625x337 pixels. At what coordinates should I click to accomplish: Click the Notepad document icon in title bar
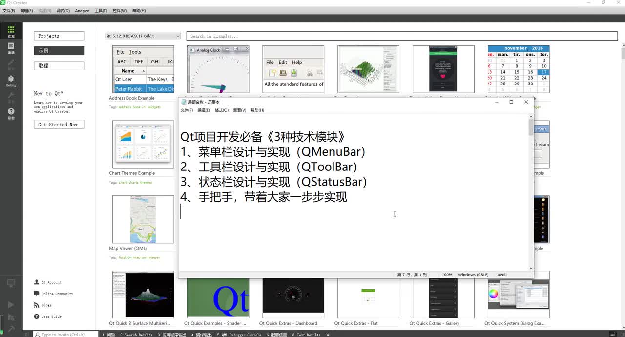[x=184, y=102]
